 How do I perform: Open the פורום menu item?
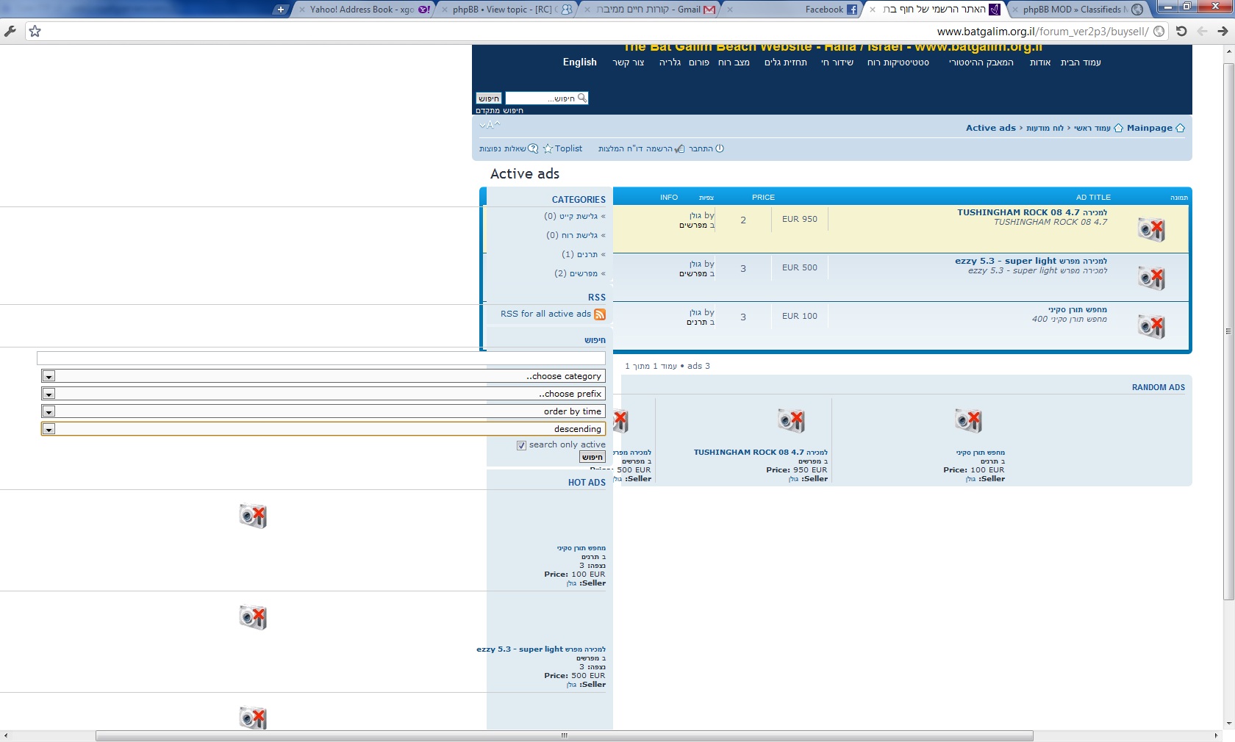point(699,62)
